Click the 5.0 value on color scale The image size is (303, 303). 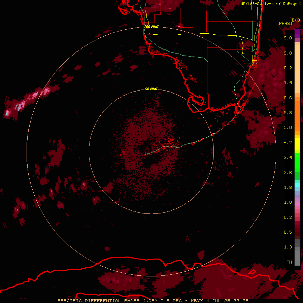point(288,128)
